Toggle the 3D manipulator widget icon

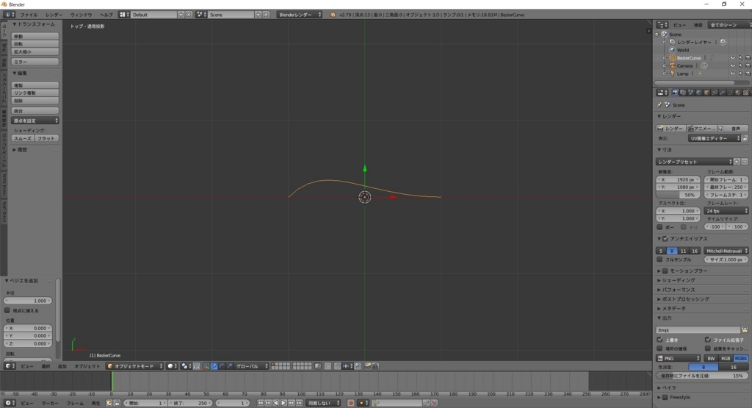click(x=206, y=366)
